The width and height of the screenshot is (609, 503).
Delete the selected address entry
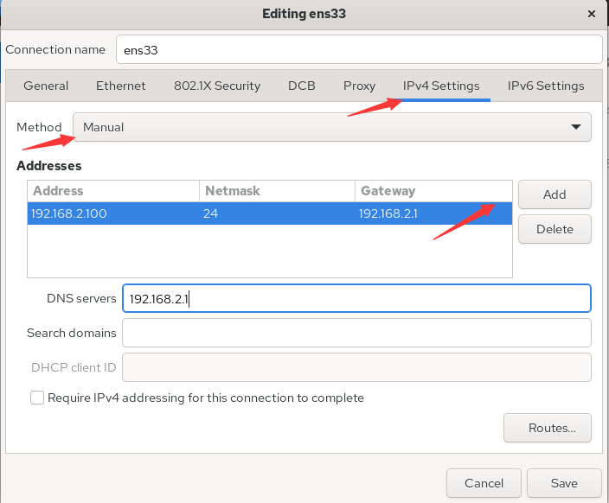555,229
